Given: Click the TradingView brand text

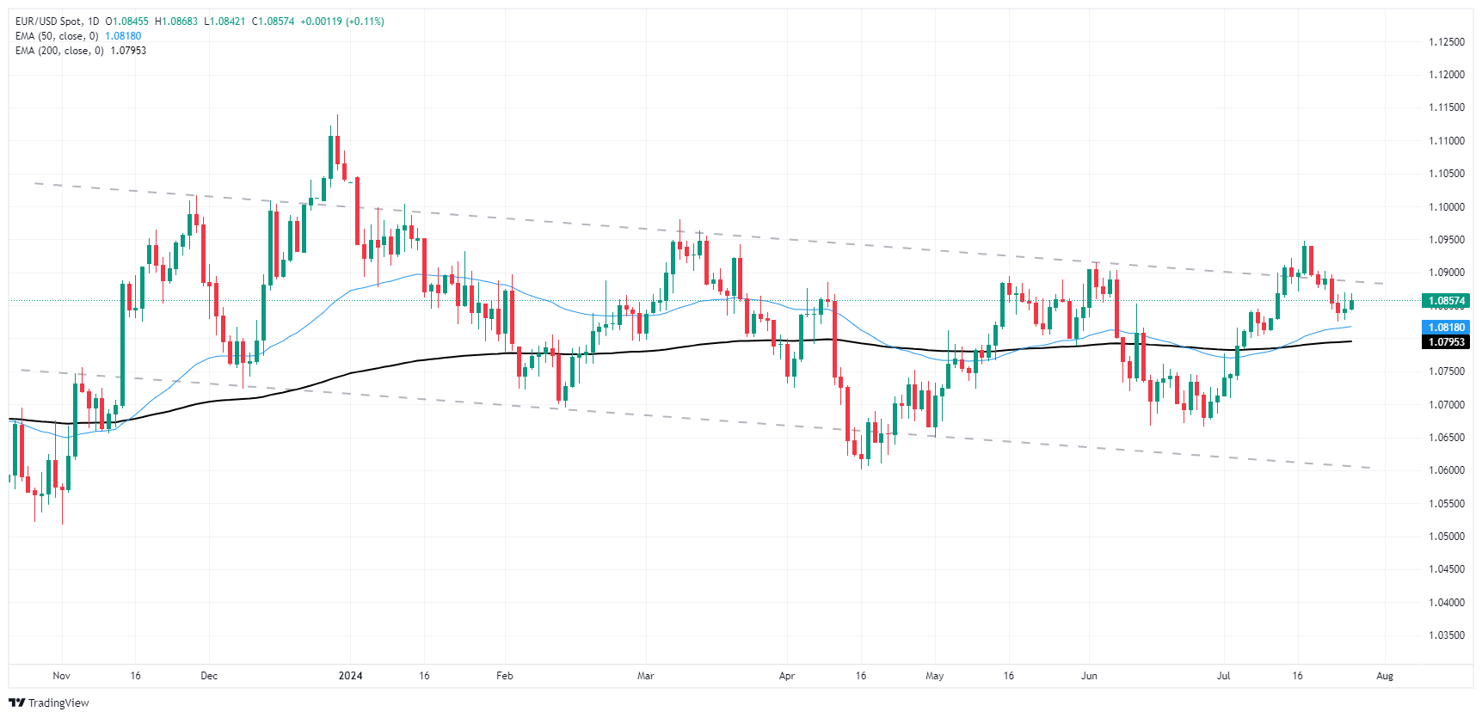Looking at the screenshot, I should pyautogui.click(x=58, y=703).
